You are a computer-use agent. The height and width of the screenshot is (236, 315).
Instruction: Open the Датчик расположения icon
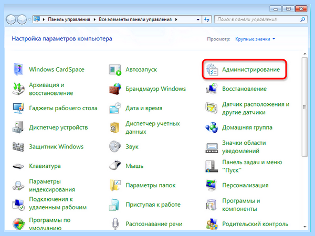[212, 108]
